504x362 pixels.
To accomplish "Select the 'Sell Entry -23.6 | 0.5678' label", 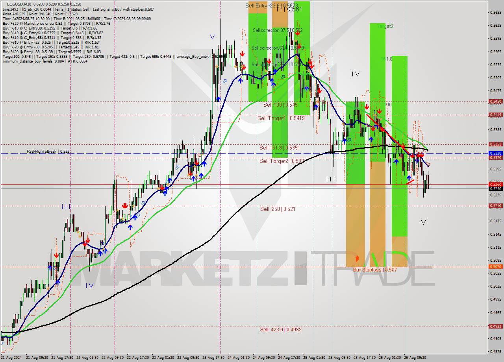I will click(272, 6).
